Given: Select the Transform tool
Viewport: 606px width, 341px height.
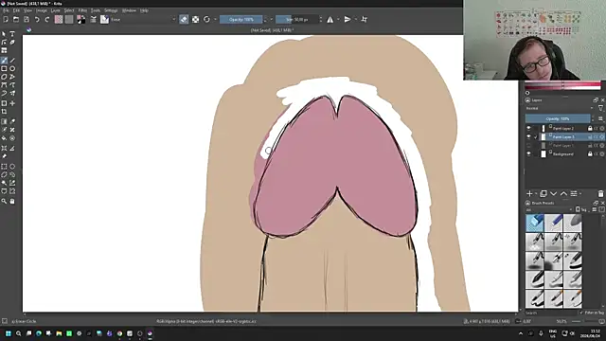Looking at the screenshot, I should [x=4, y=103].
